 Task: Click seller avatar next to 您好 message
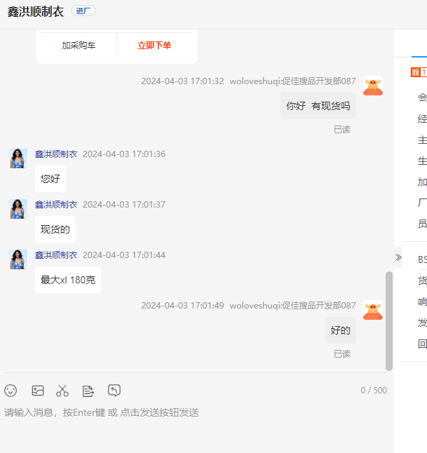18,158
